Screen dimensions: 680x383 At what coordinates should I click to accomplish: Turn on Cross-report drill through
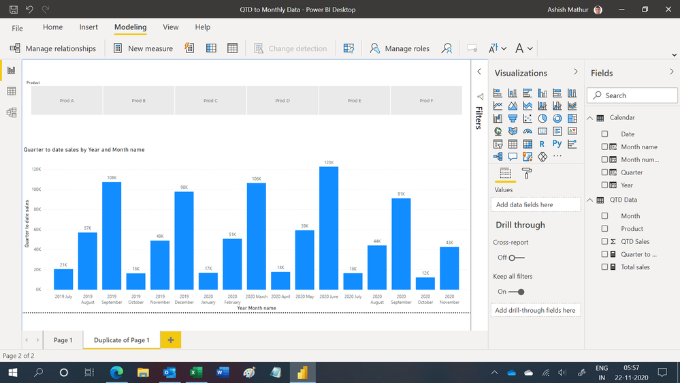tap(517, 258)
